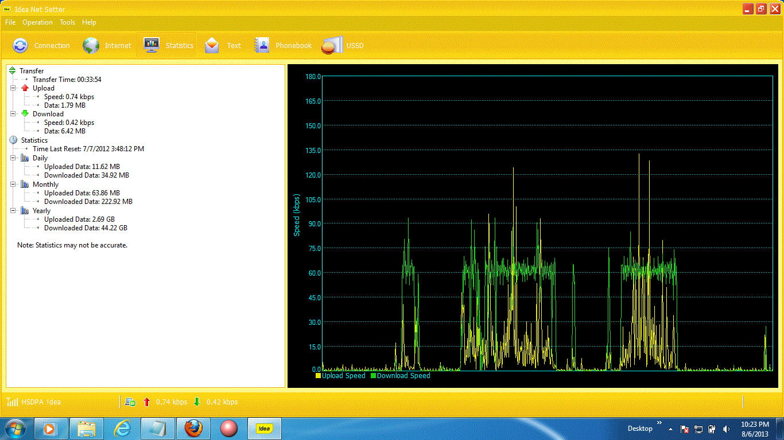Click the yellow Upload Speed legend swatch
The width and height of the screenshot is (784, 440).
[319, 376]
